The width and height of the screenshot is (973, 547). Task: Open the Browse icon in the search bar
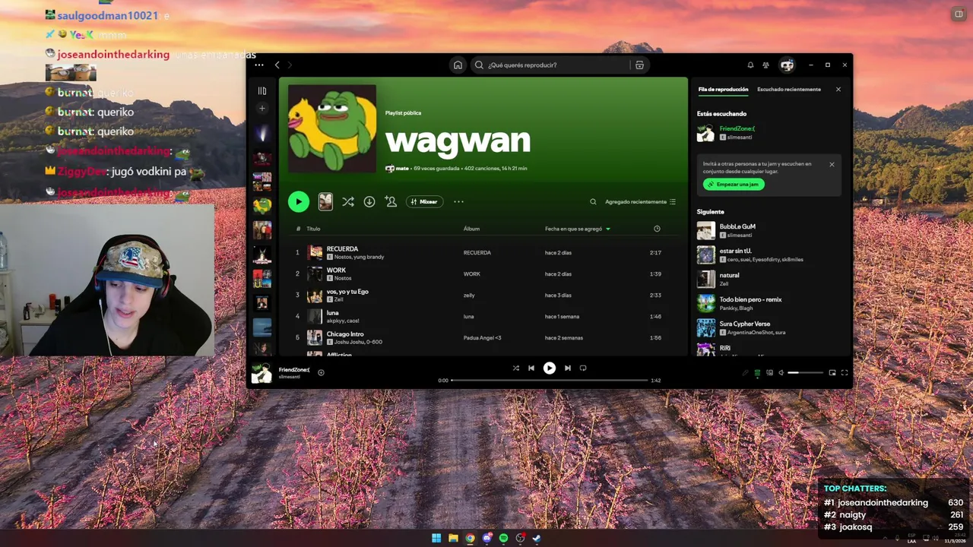(639, 65)
